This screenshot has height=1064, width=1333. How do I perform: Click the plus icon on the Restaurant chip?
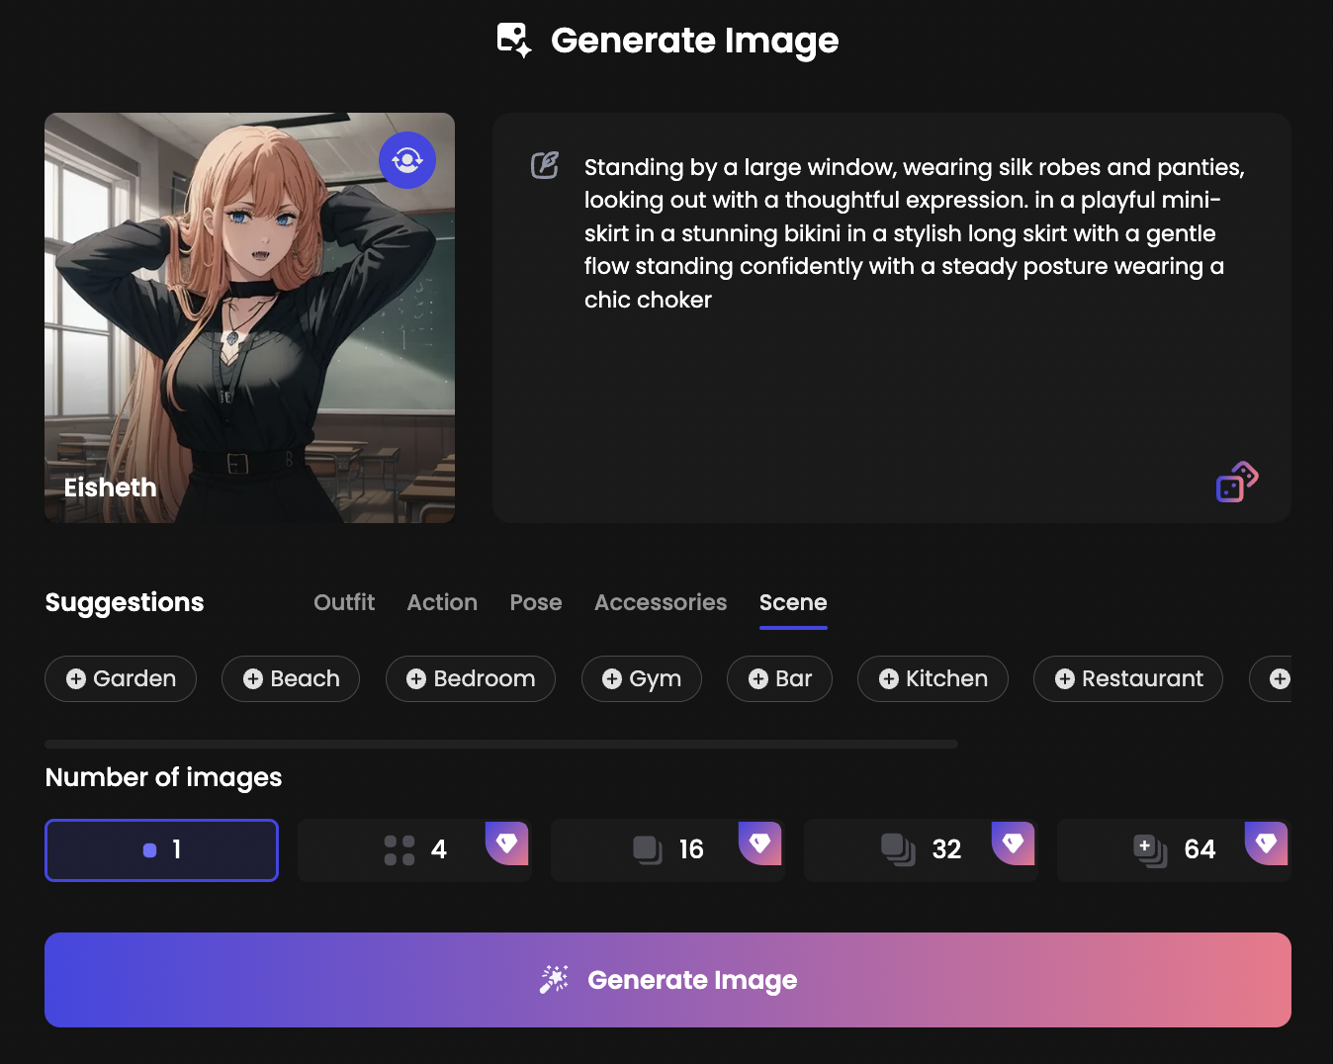(x=1065, y=678)
